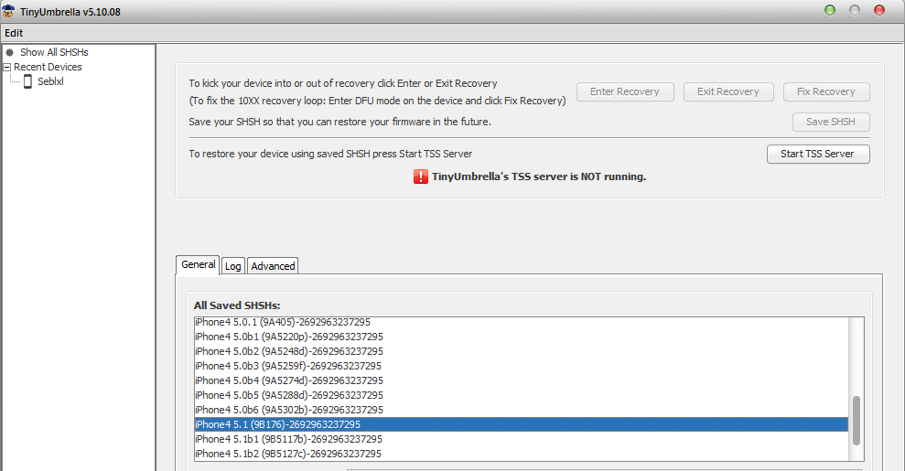
Task: Click the green window control button
Action: [830, 10]
